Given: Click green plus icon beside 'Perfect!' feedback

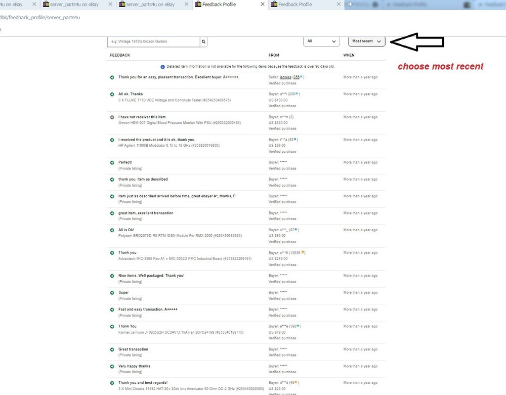Looking at the screenshot, I should click(x=112, y=162).
